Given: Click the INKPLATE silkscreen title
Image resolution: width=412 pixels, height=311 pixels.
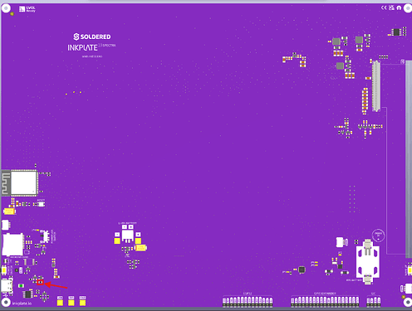Looking at the screenshot, I should (82, 47).
